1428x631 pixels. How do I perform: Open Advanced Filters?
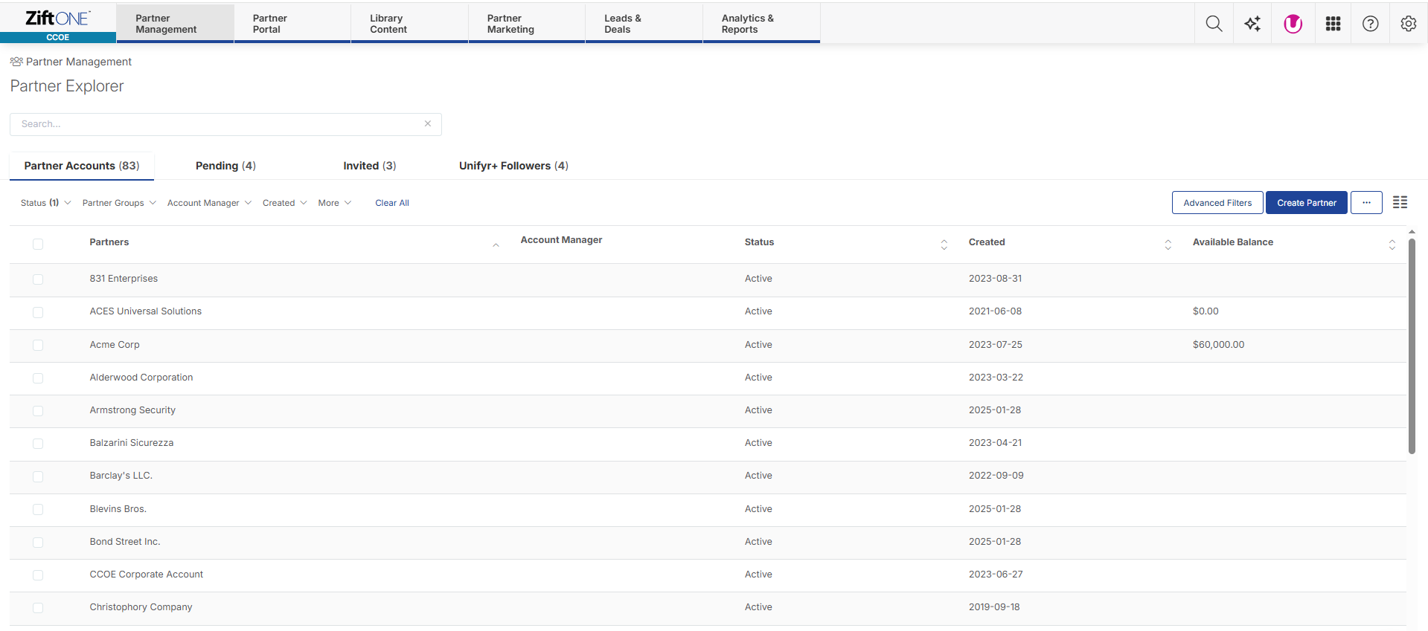coord(1217,202)
